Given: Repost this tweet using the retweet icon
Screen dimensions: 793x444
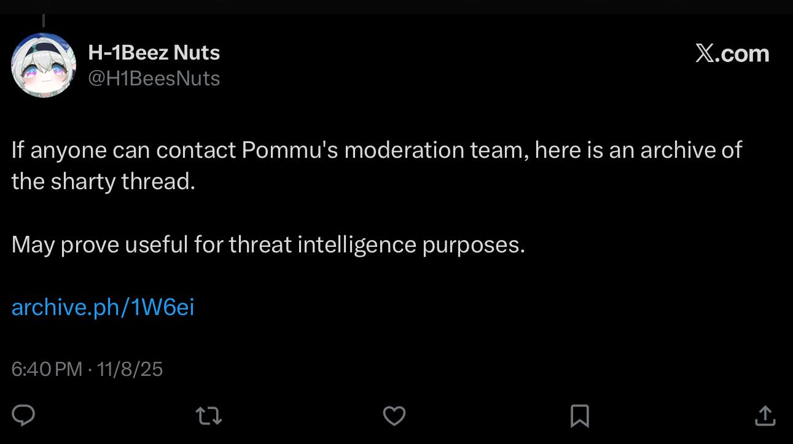Looking at the screenshot, I should (208, 416).
